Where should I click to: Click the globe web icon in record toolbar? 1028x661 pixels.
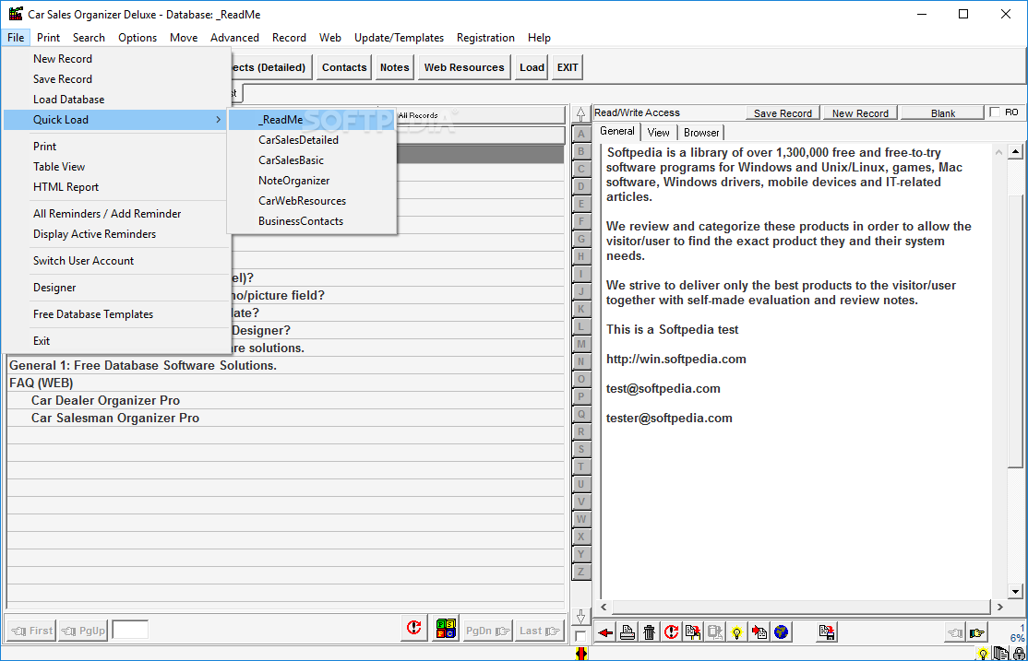point(781,632)
